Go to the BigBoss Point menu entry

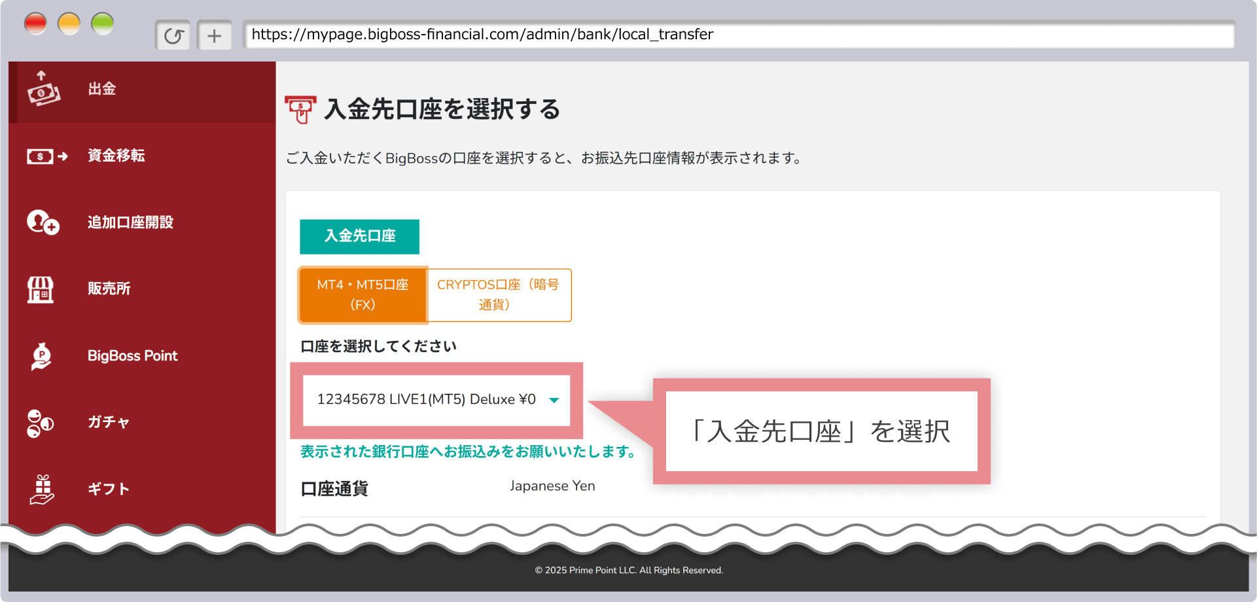point(132,356)
